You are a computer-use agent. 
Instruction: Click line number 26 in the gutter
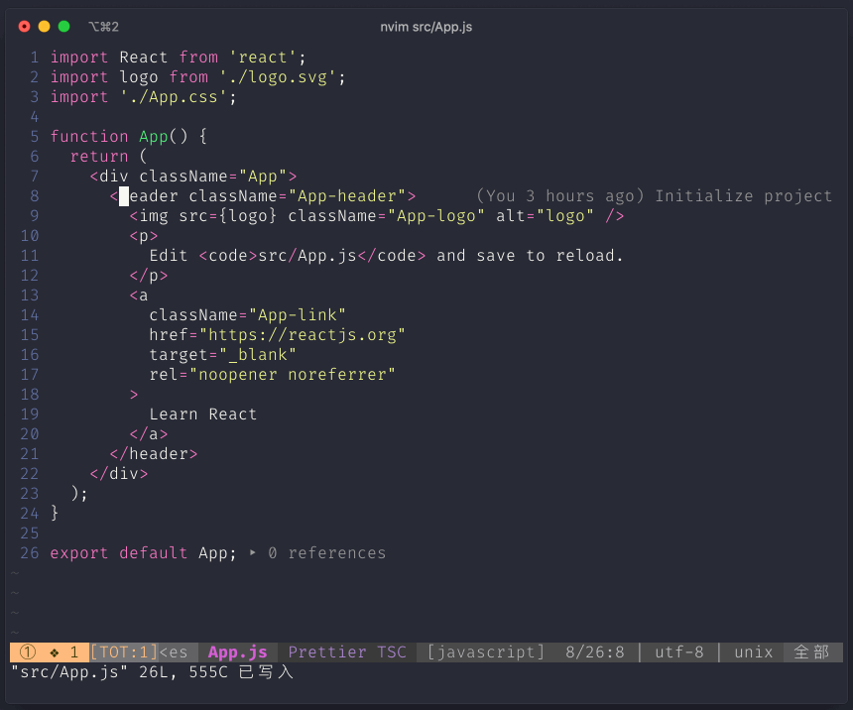(x=30, y=552)
